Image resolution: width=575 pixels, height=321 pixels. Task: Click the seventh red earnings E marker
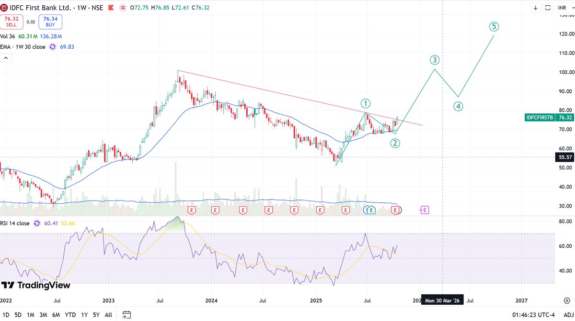point(346,210)
